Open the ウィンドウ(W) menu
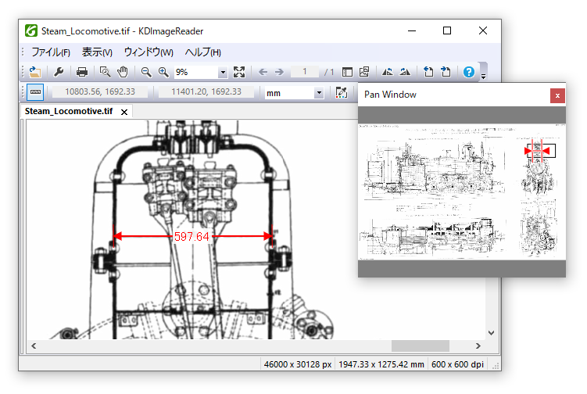This screenshot has width=587, height=394. pos(149,52)
